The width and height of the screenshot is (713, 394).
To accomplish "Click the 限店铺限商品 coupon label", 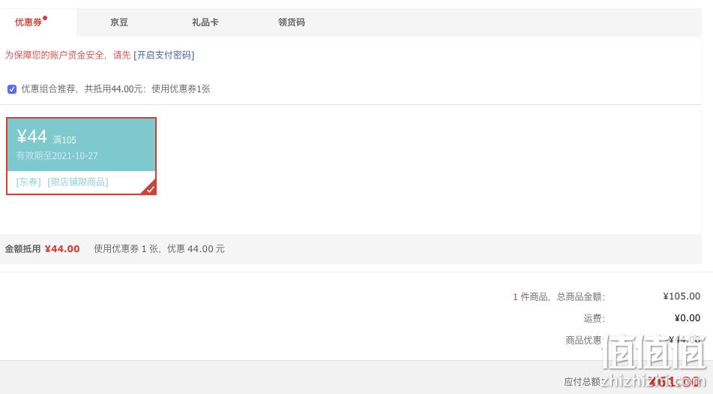I will (78, 182).
